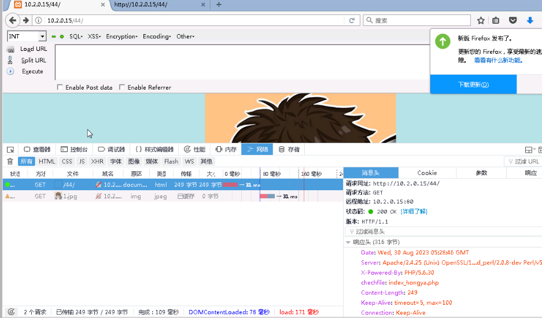
Task: Select the GET 1.jpg request row
Action: [x=173, y=196]
